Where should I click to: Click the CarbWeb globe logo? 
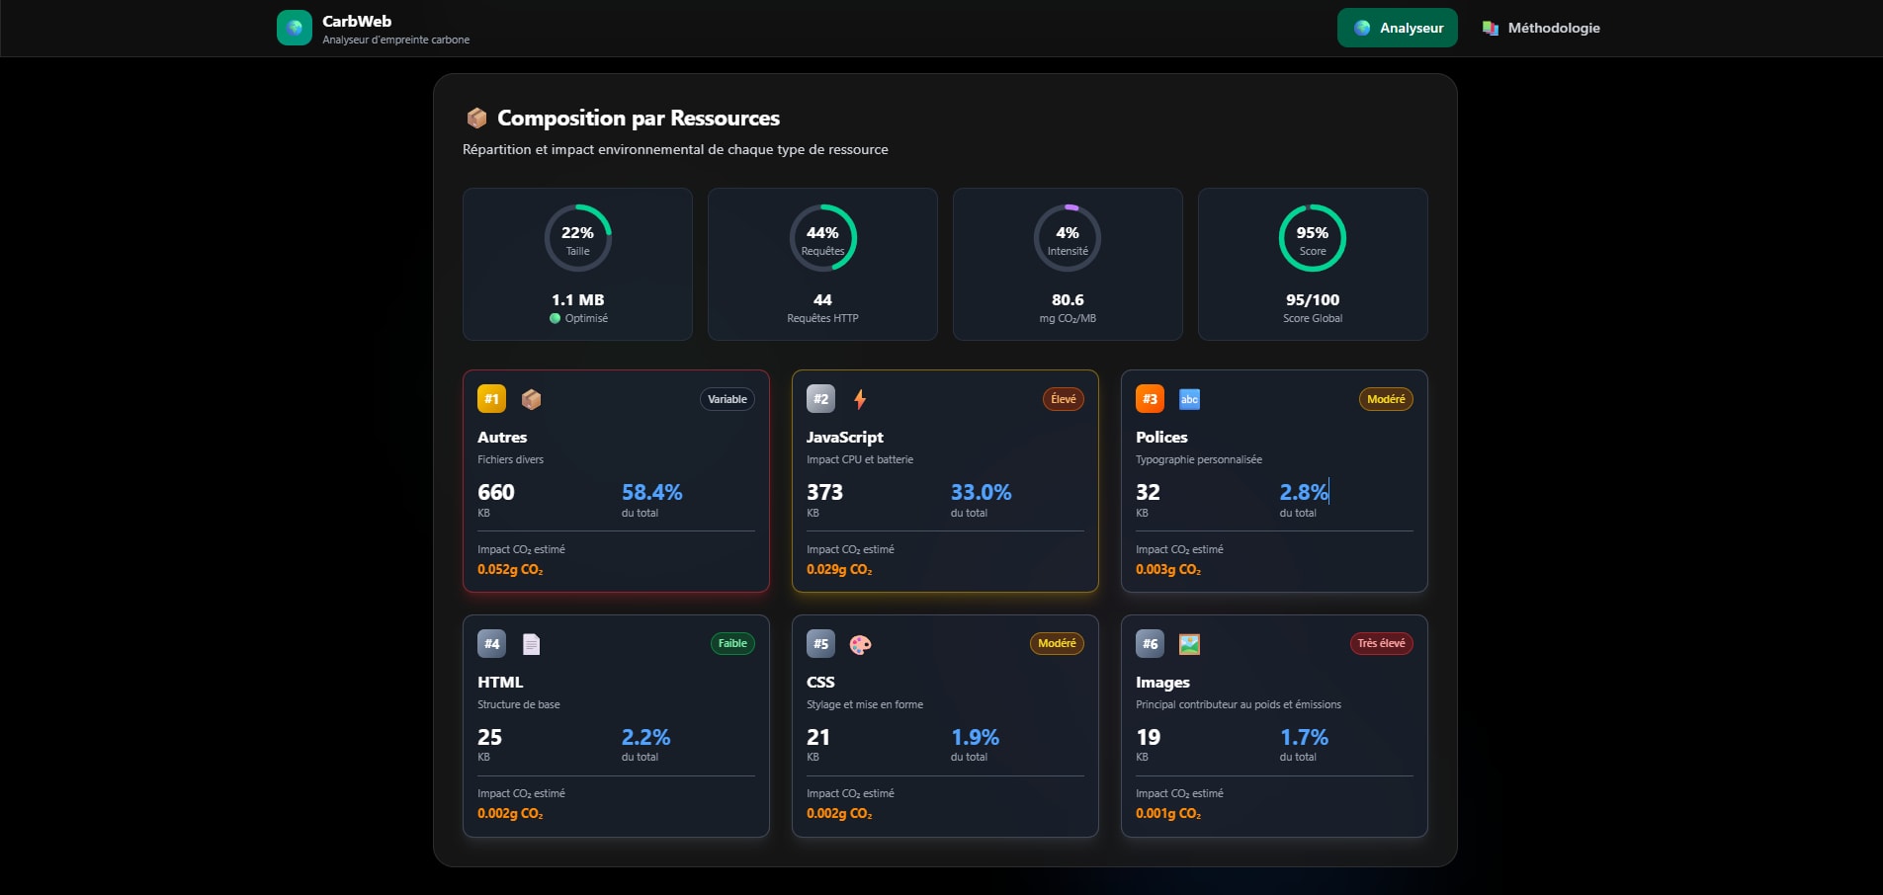pyautogui.click(x=294, y=28)
